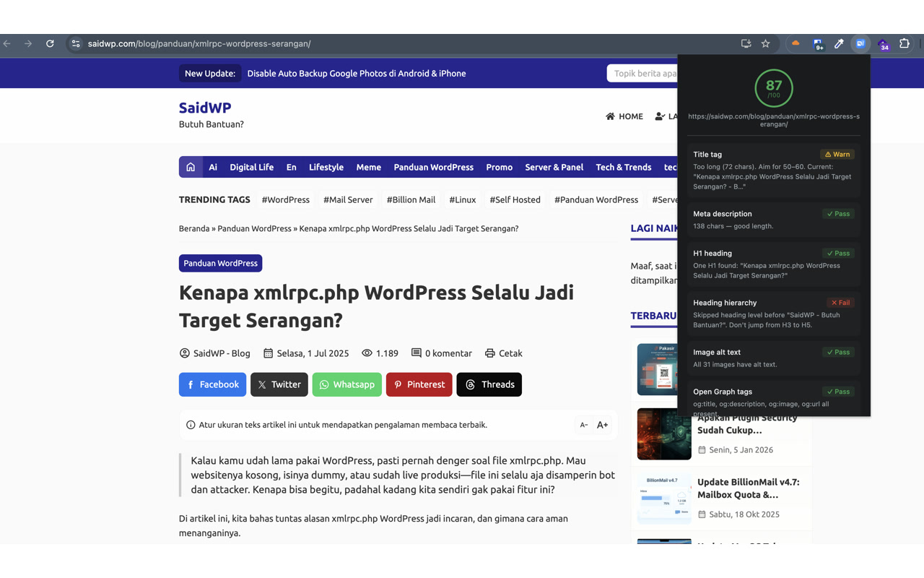
Task: Open the #Linux trending tag
Action: pos(463,199)
